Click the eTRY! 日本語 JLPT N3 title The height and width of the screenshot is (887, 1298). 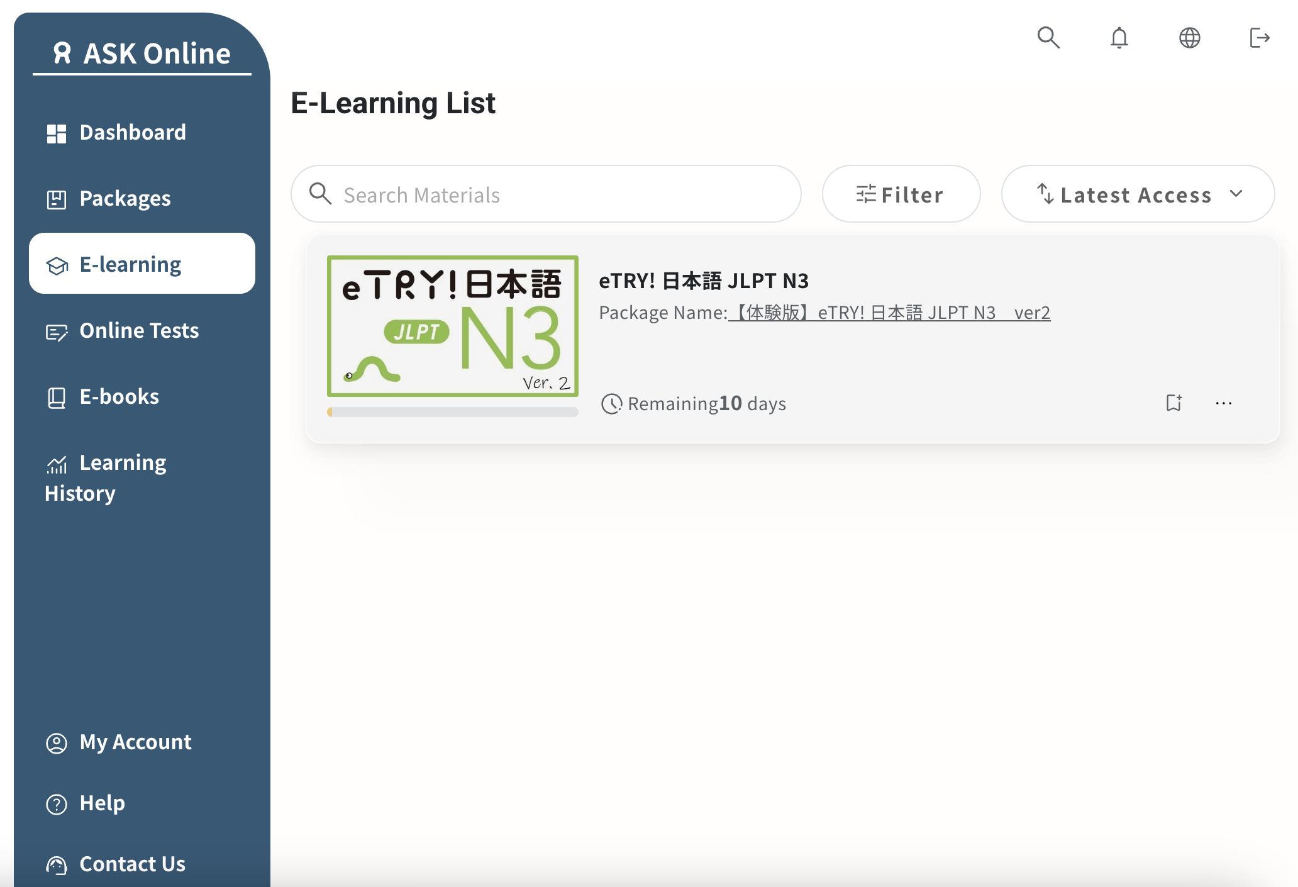pos(703,281)
